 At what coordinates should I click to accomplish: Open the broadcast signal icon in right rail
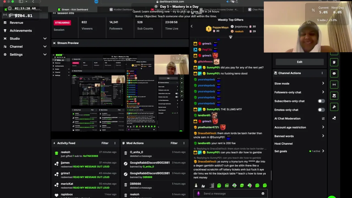pyautogui.click(x=334, y=85)
